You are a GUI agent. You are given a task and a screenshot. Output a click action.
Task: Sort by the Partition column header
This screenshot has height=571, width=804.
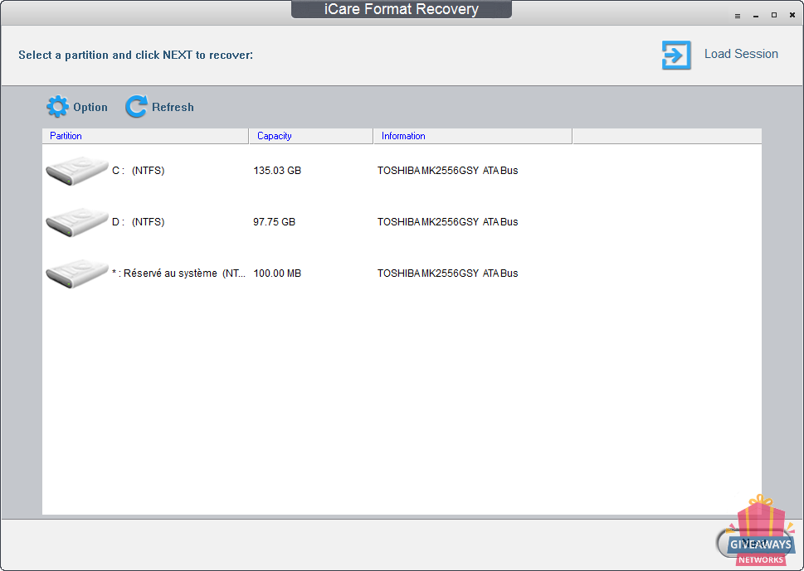[145, 136]
